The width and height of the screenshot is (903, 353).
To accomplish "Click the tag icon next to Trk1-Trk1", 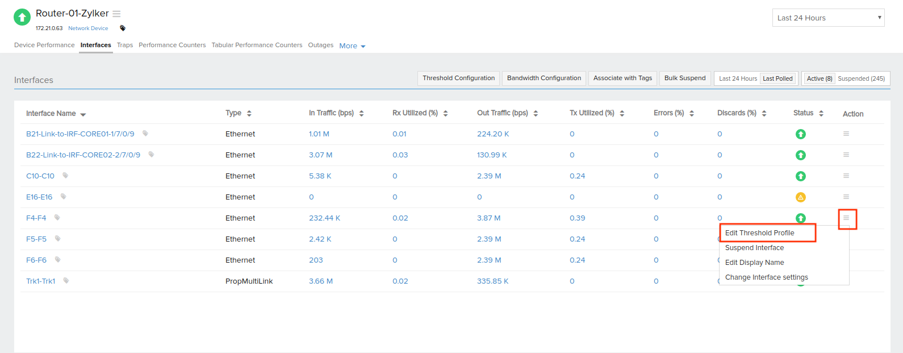I will tap(66, 281).
